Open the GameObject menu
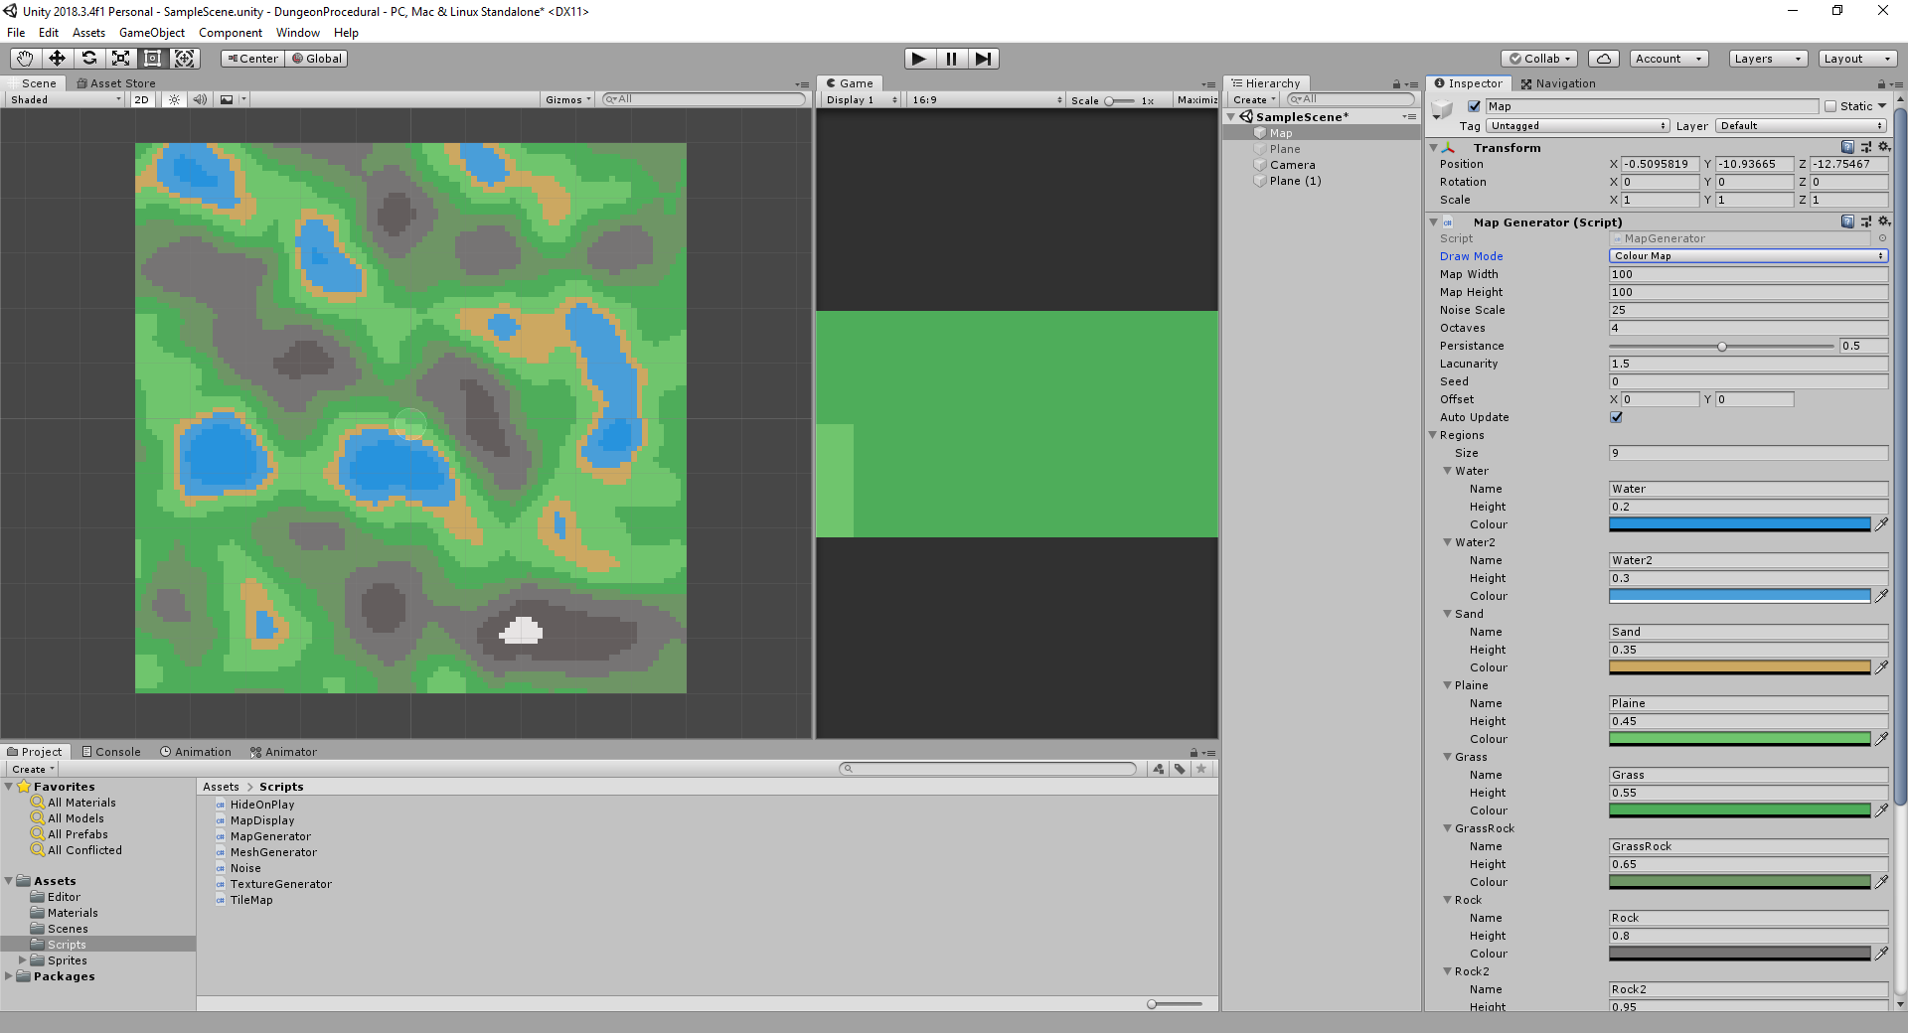The height and width of the screenshot is (1033, 1908). click(x=151, y=33)
